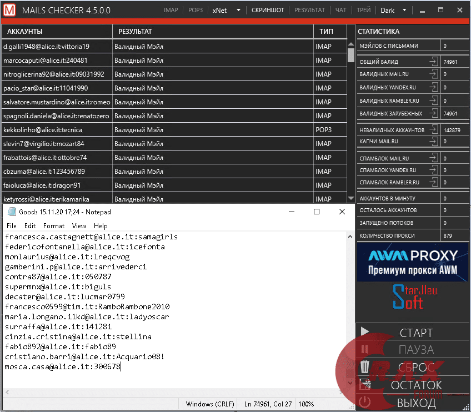This screenshot has height=412, width=471.
Task: Open the Notepad File menu
Action: tap(12, 226)
